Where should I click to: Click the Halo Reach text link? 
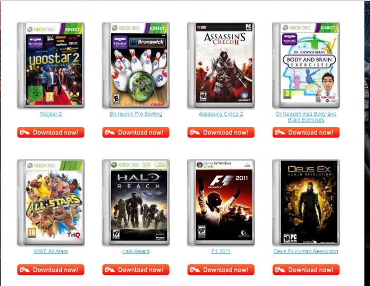(x=136, y=251)
